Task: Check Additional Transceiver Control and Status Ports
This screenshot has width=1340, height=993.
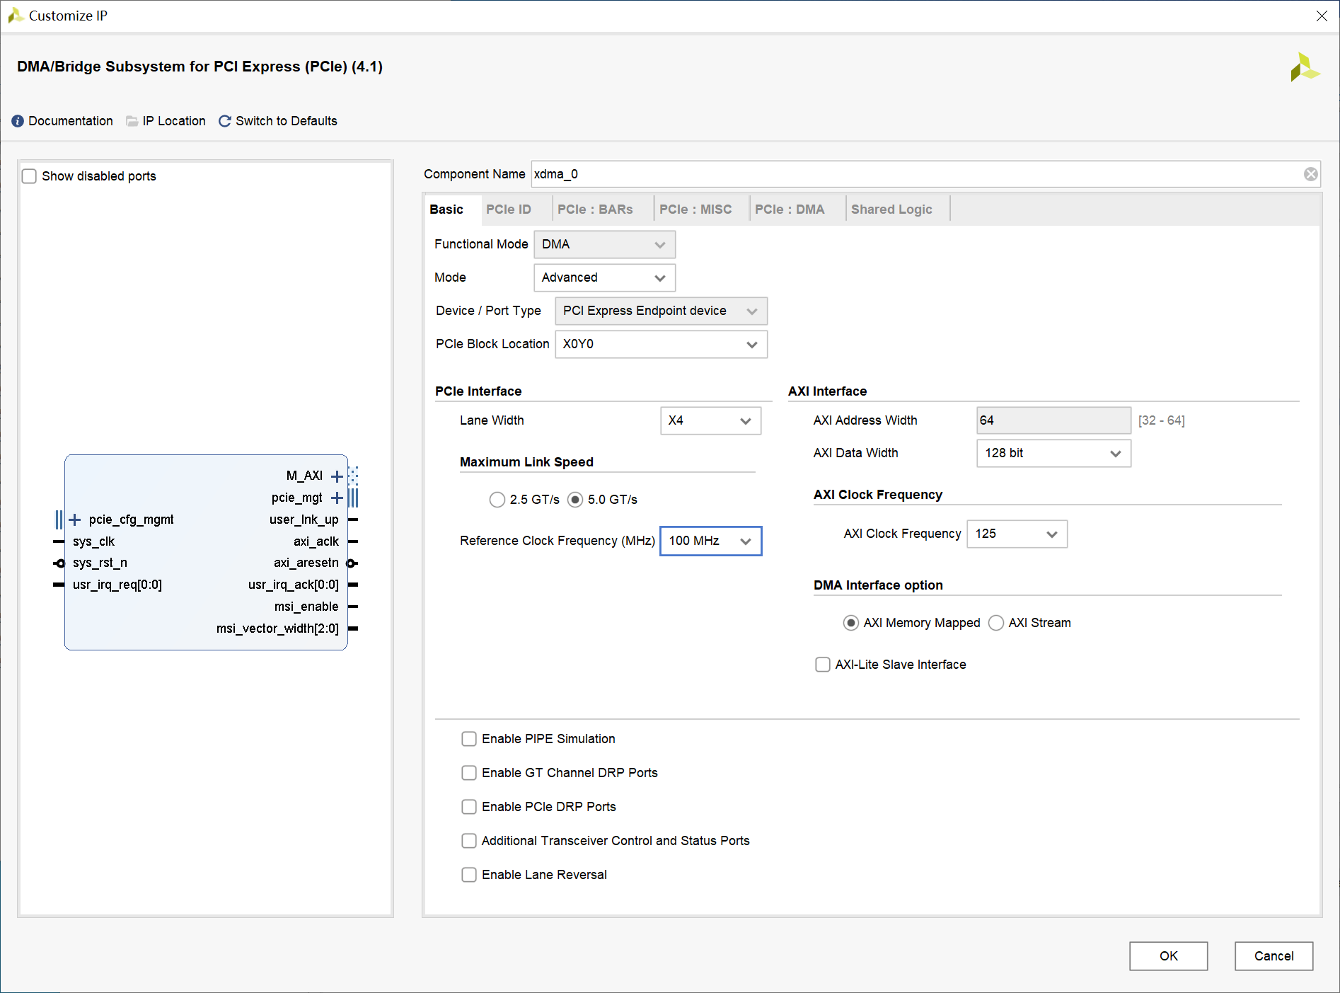Action: click(x=469, y=841)
